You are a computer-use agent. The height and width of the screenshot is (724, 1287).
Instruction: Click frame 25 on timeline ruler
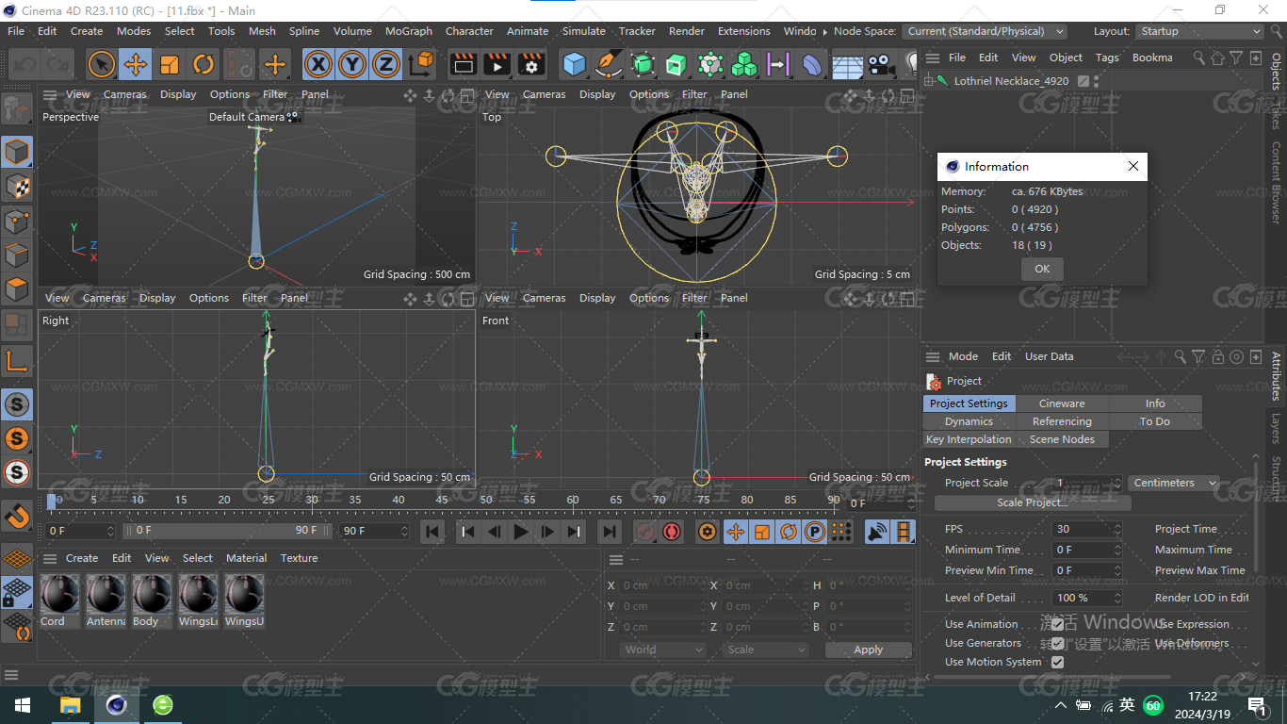268,500
